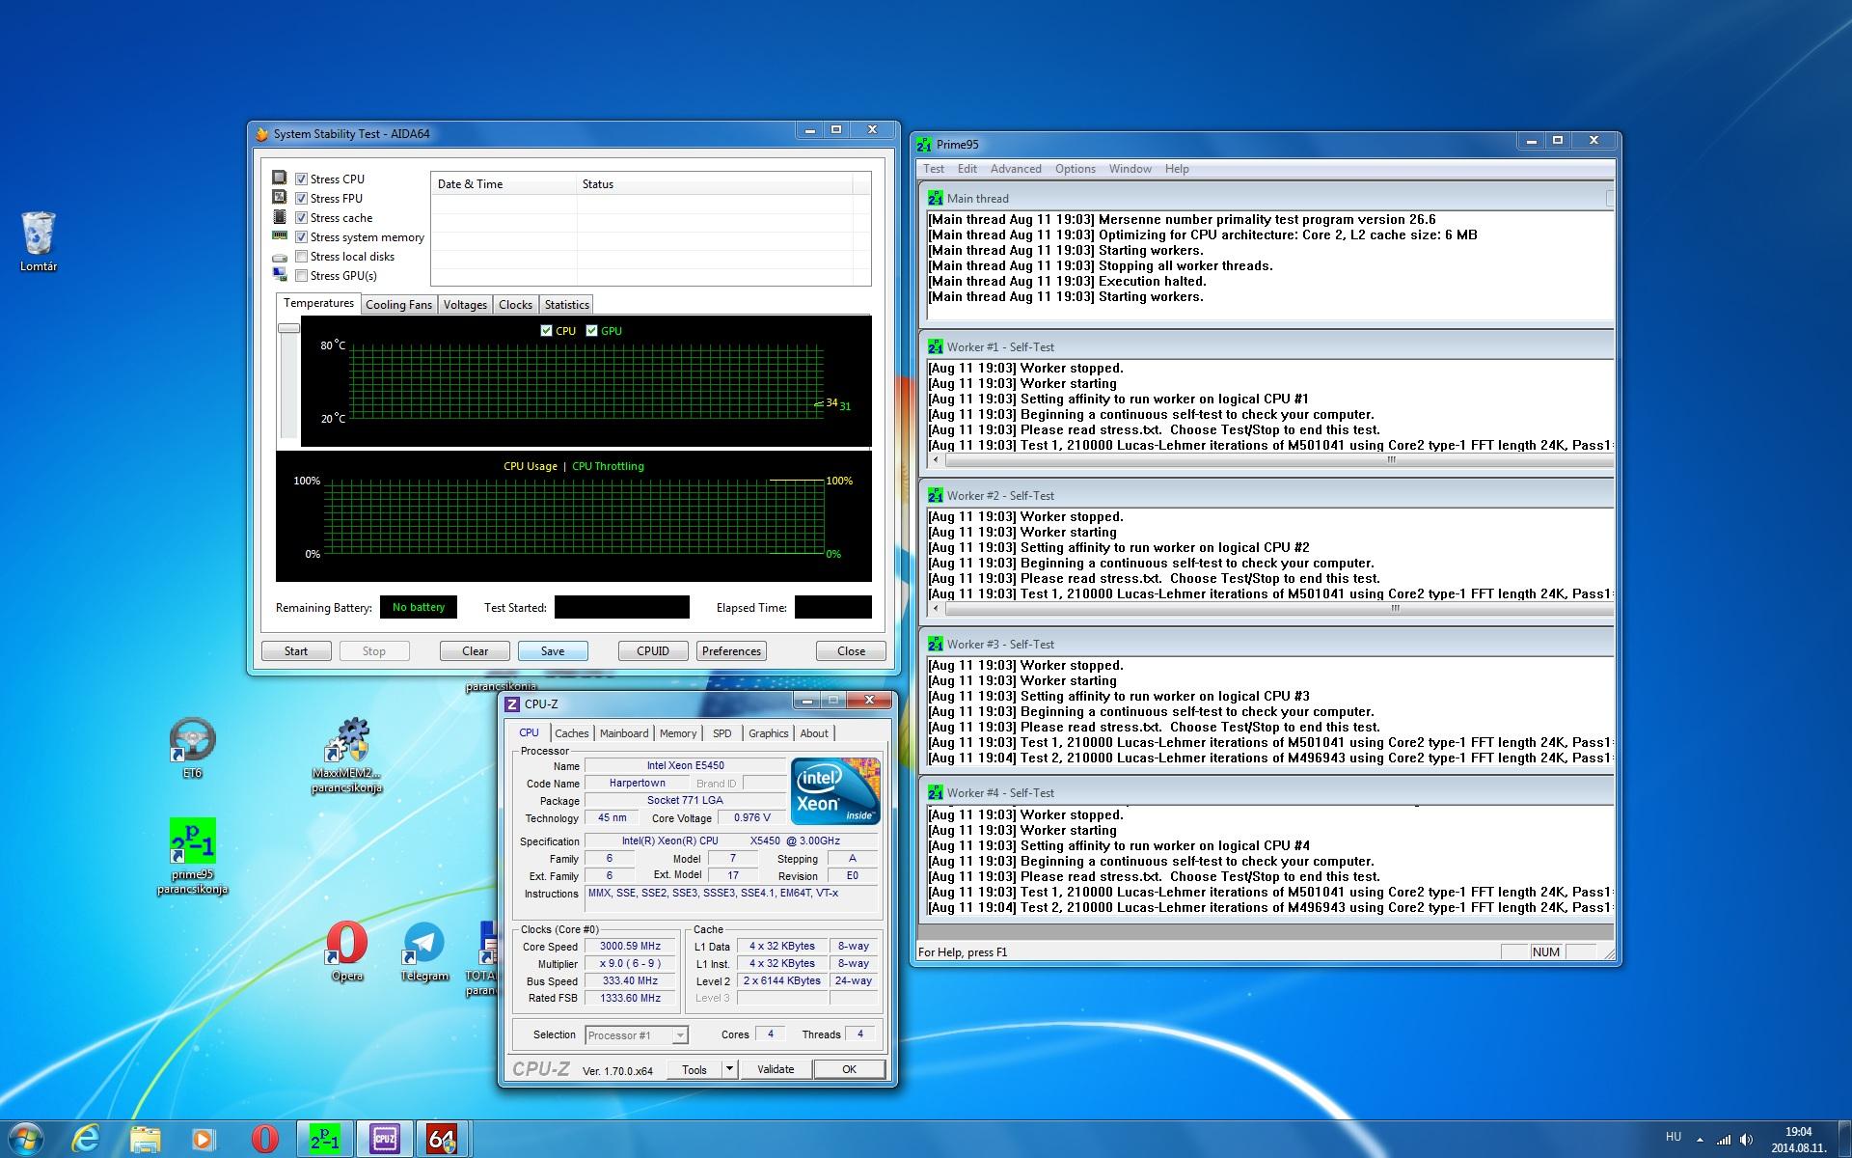Open the Clocks tab in AIDA64
The height and width of the screenshot is (1158, 1852).
pyautogui.click(x=515, y=305)
